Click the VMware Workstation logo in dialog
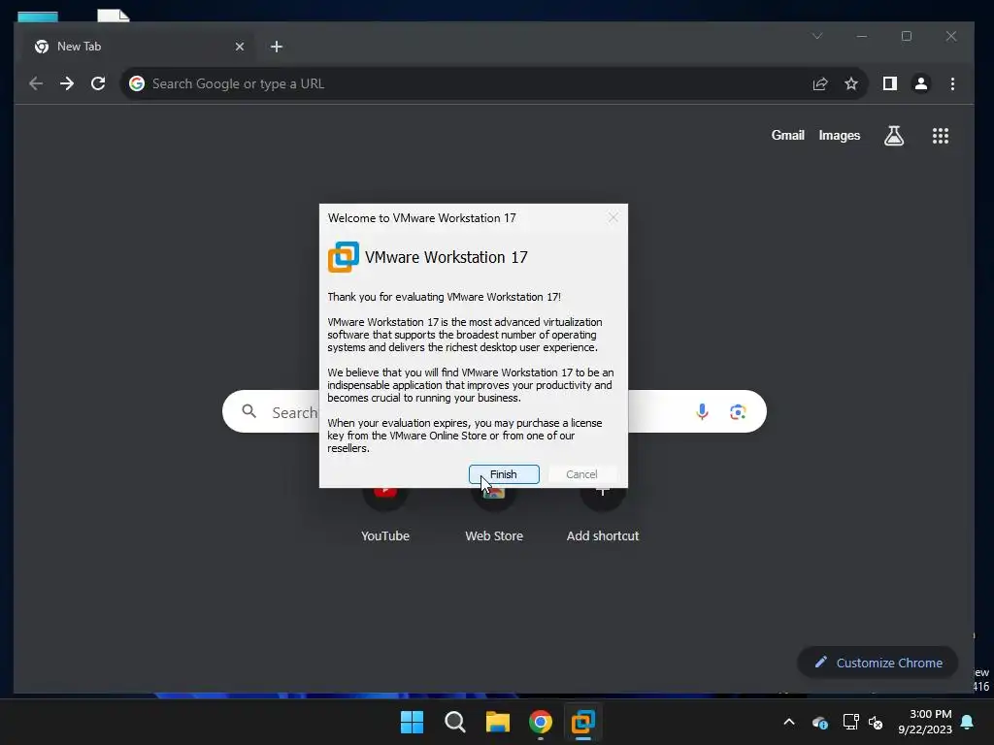This screenshot has width=994, height=745. [343, 257]
